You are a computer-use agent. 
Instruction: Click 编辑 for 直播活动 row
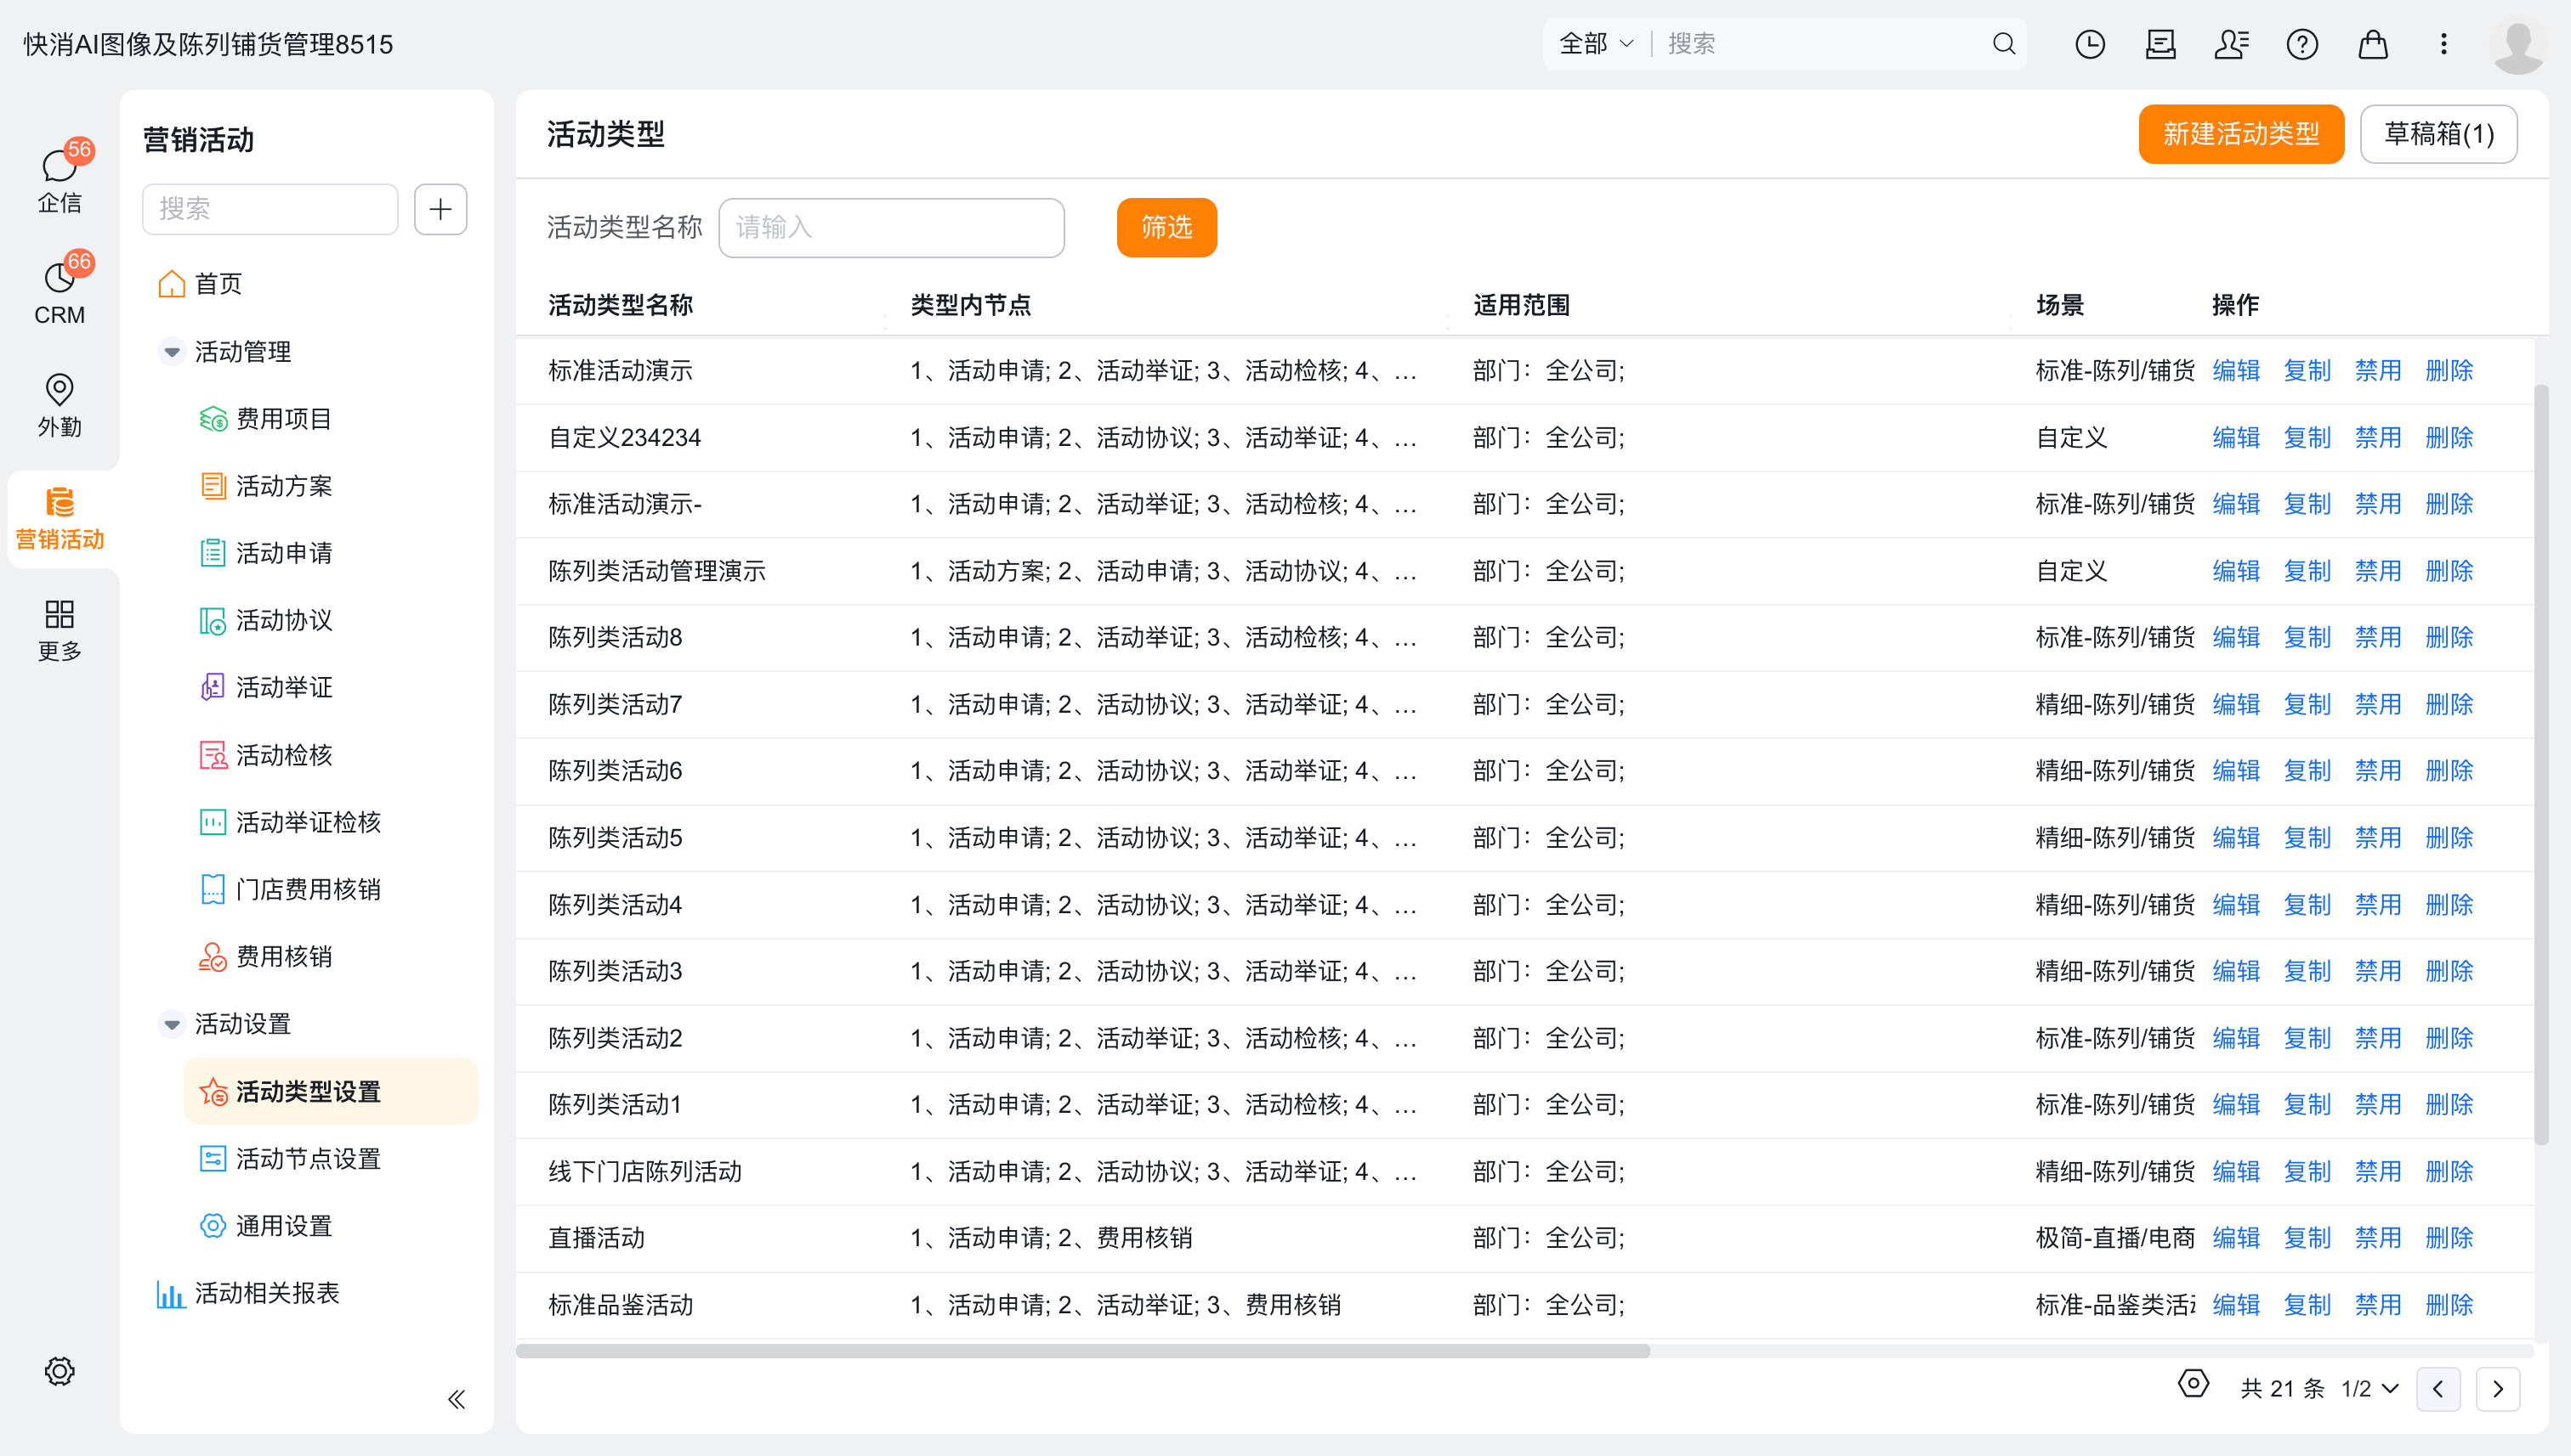tap(2236, 1238)
